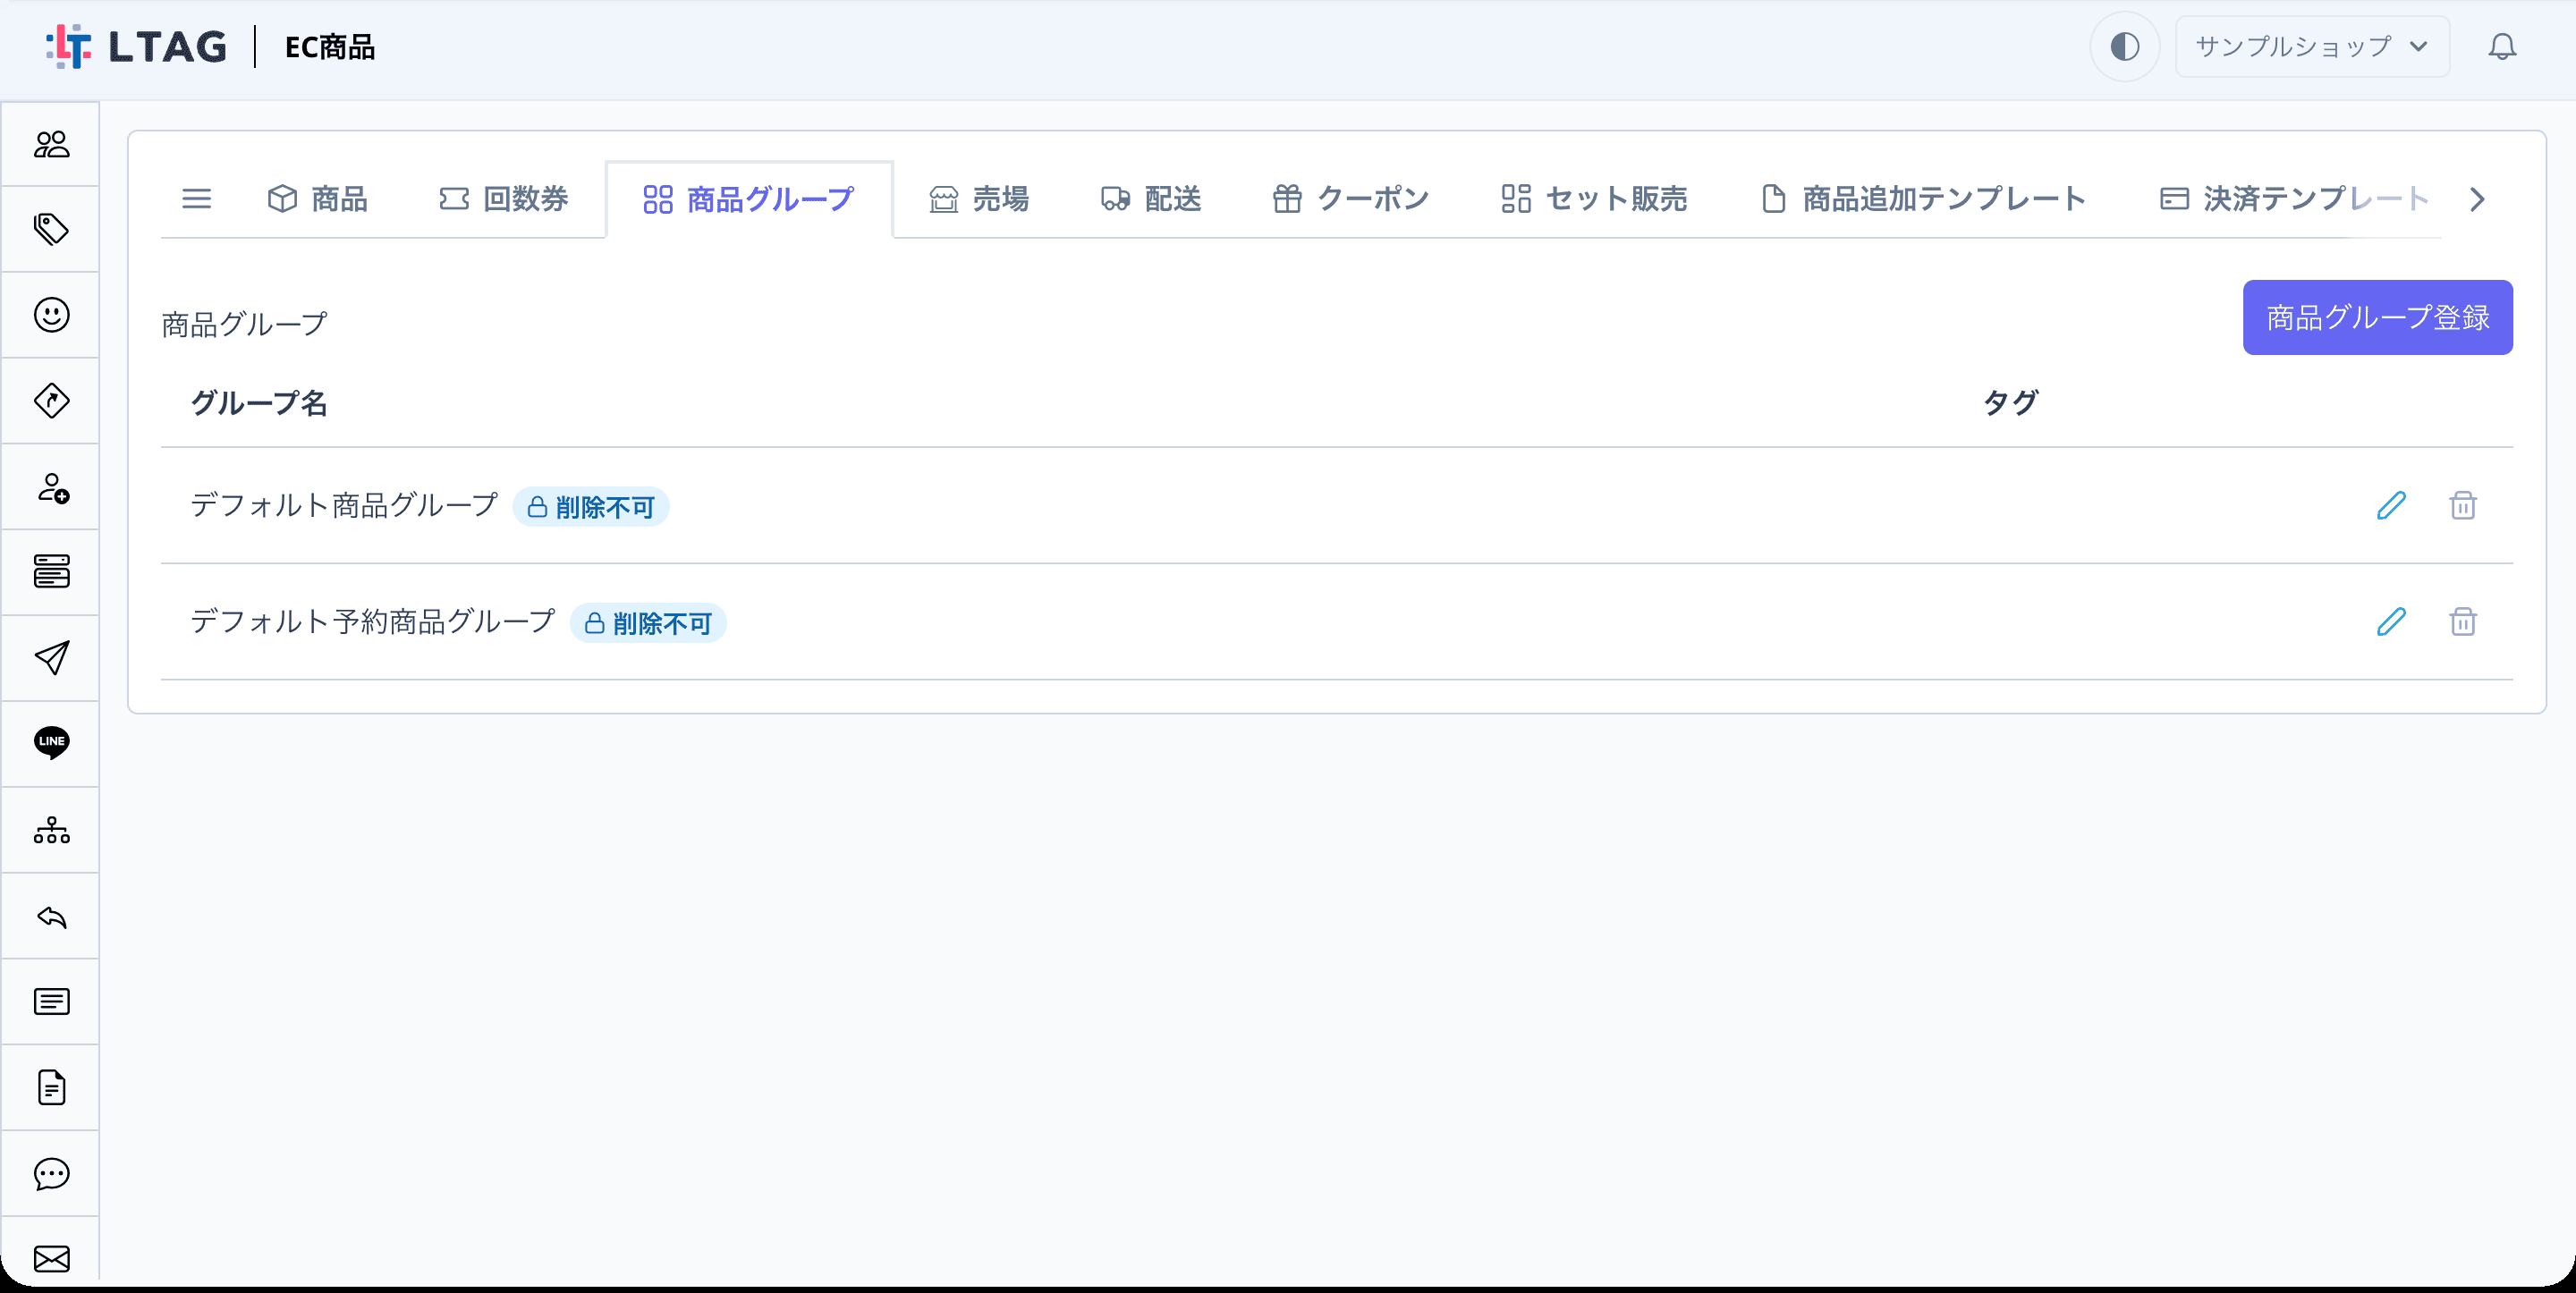Image resolution: width=2576 pixels, height=1293 pixels.
Task: Click the add user sidebar icon
Action: tap(51, 487)
